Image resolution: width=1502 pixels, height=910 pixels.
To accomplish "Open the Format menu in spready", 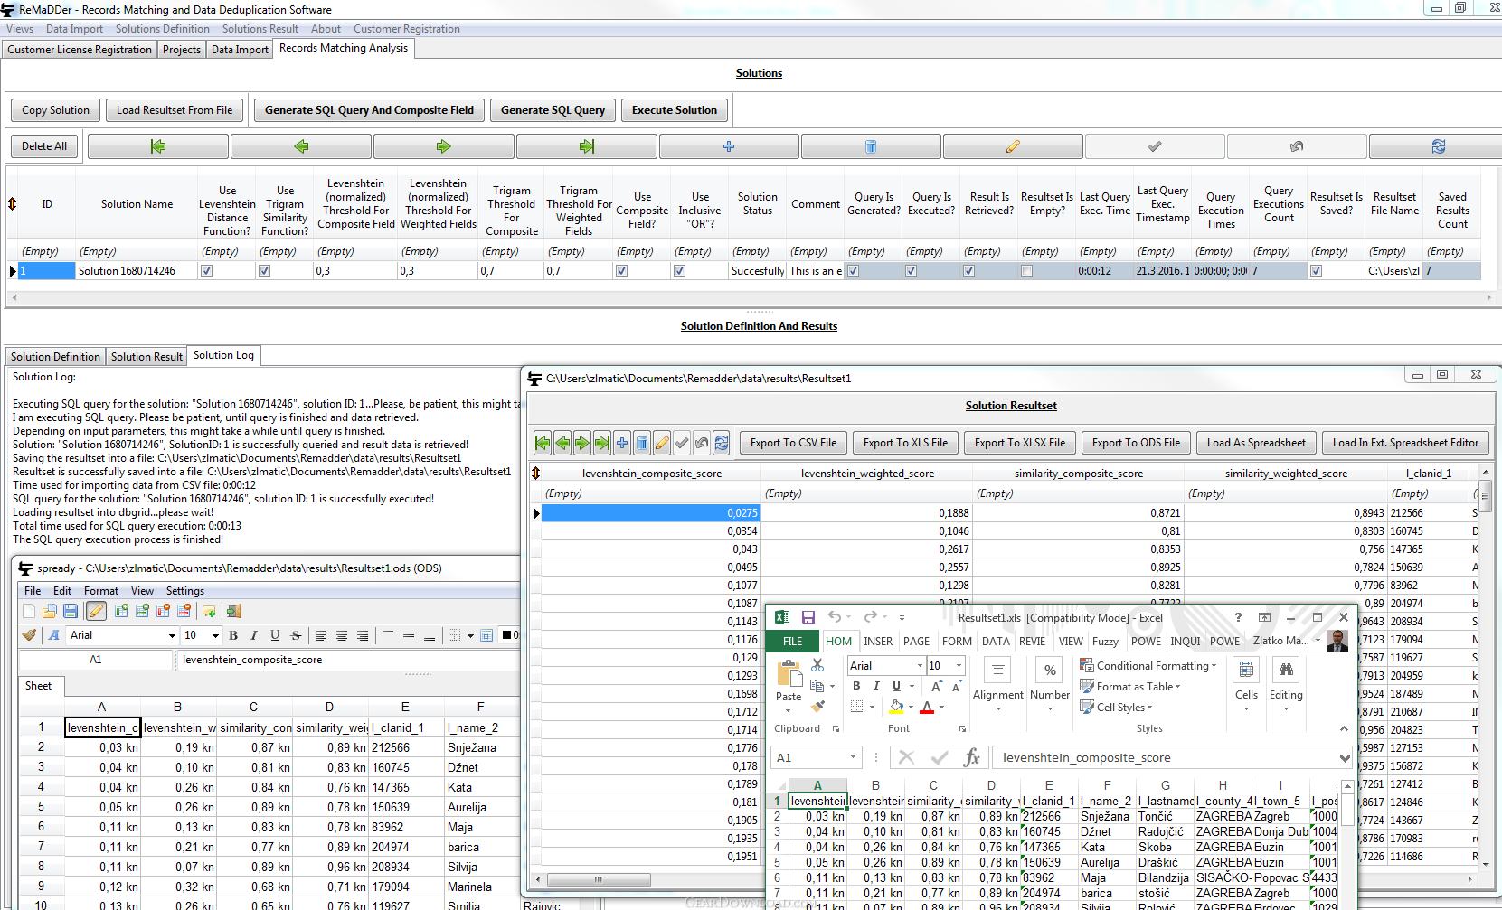I will pyautogui.click(x=101, y=591).
